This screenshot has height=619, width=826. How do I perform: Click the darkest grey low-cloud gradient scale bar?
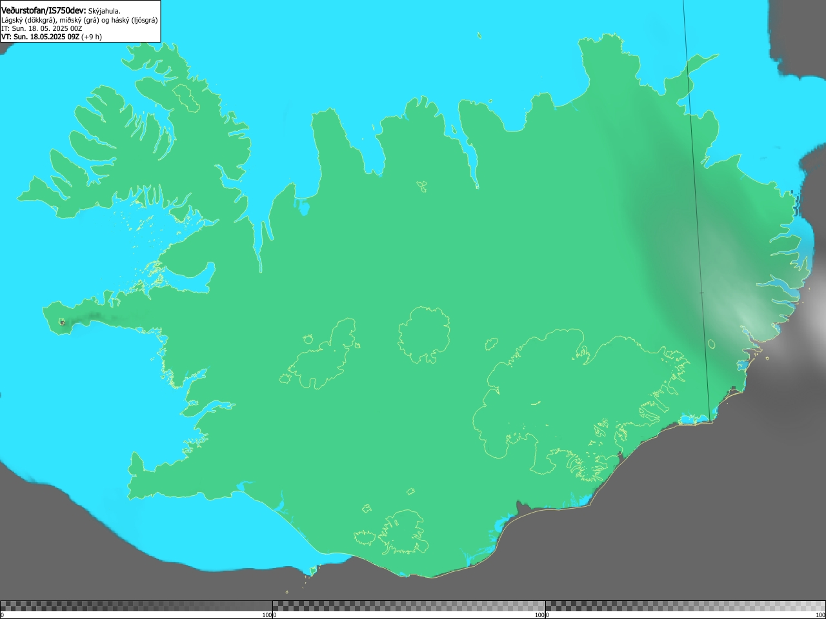coord(136,606)
